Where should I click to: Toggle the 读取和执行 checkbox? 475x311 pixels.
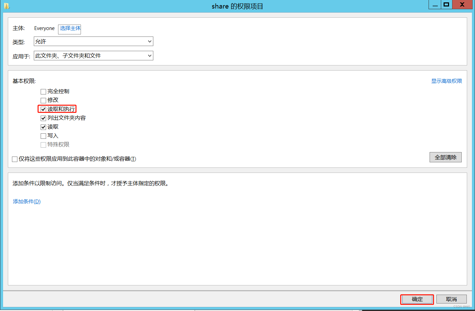click(x=43, y=109)
